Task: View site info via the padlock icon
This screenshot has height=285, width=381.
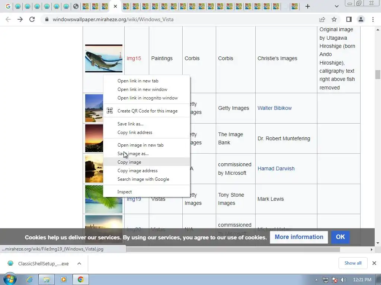Action: [x=47, y=19]
